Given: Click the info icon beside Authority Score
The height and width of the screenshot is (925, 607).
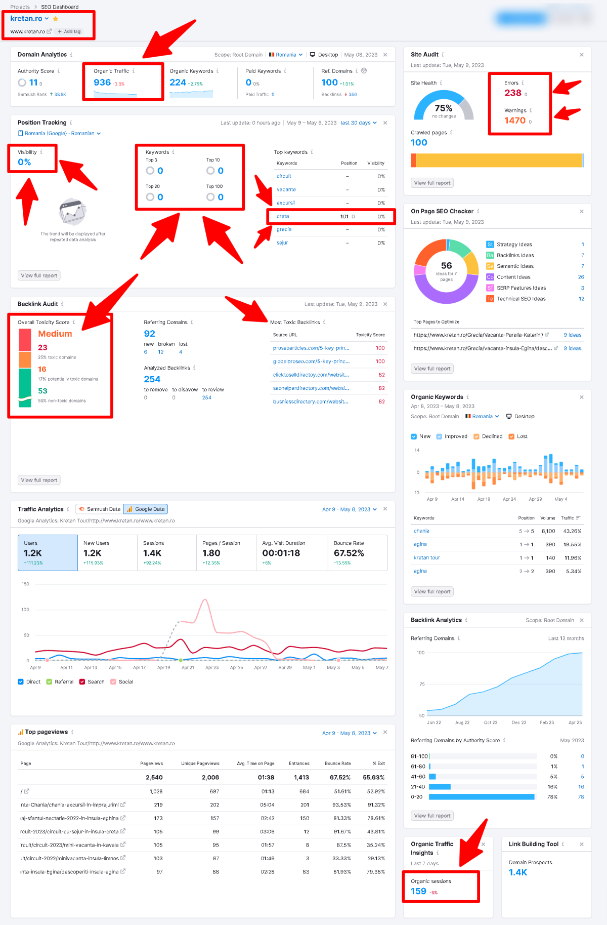Looking at the screenshot, I should click(x=59, y=71).
